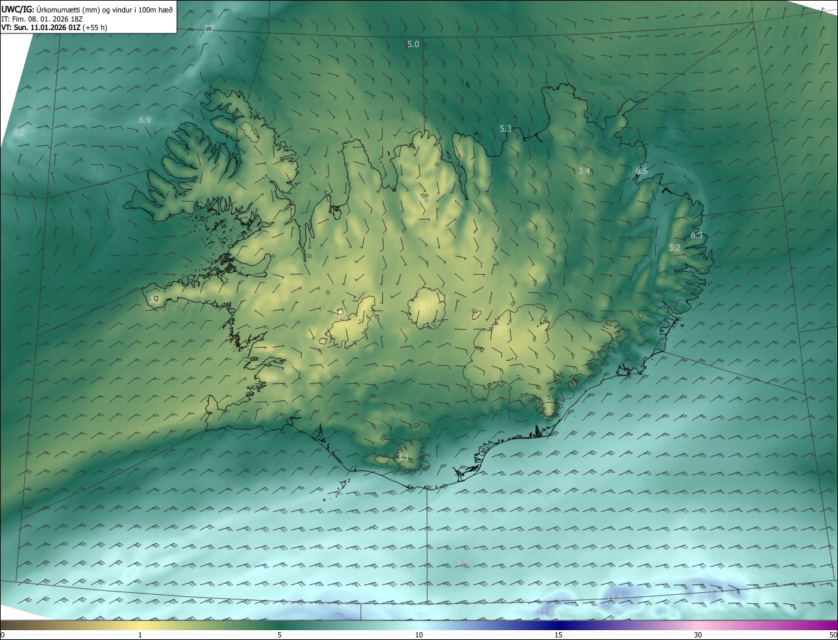Click the 3.1 value label near the south coast
838x640 pixels.
click(403, 457)
